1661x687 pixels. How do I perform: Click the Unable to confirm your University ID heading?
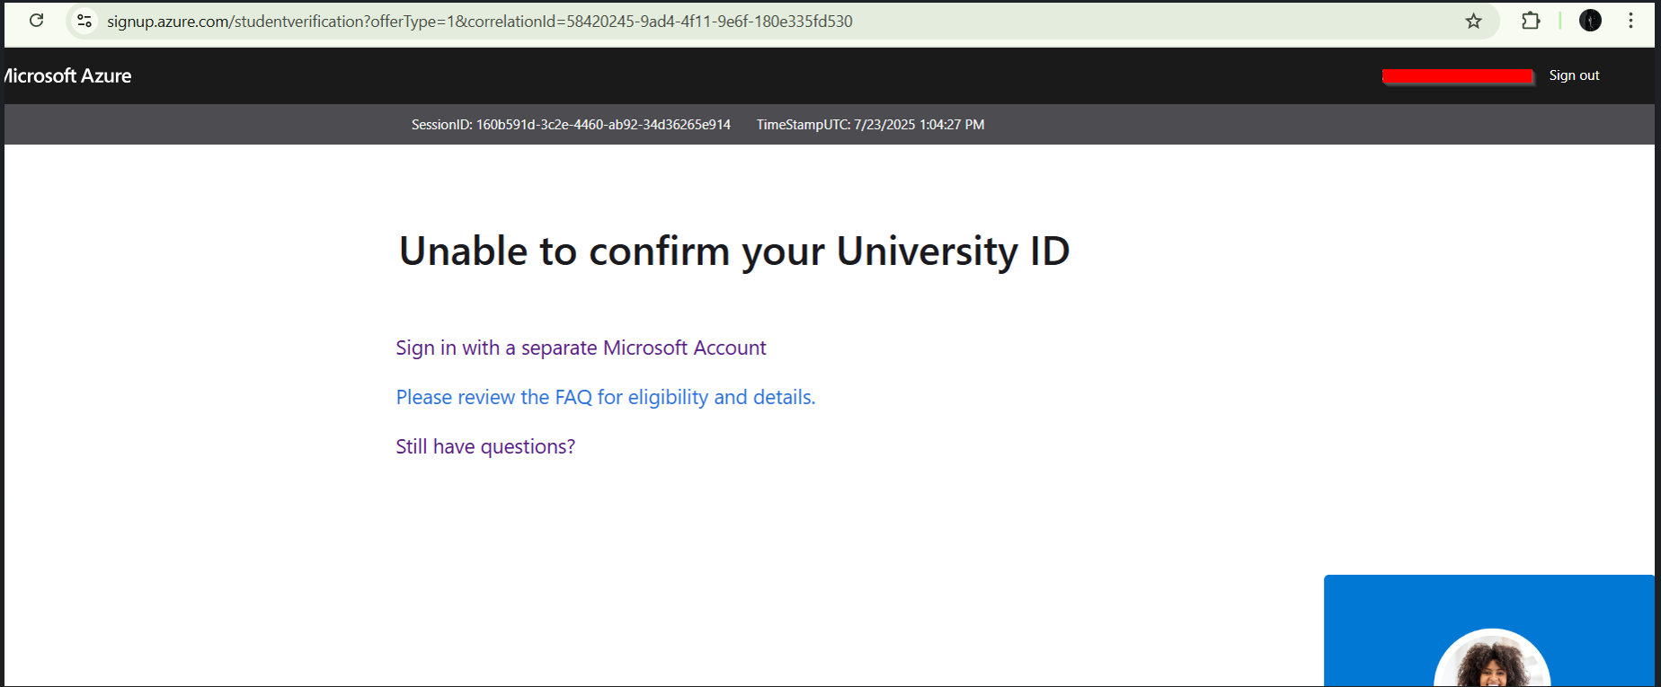pyautogui.click(x=734, y=251)
